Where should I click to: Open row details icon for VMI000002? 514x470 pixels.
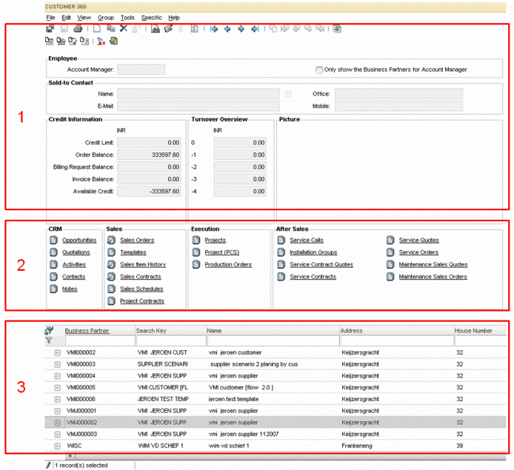56,353
